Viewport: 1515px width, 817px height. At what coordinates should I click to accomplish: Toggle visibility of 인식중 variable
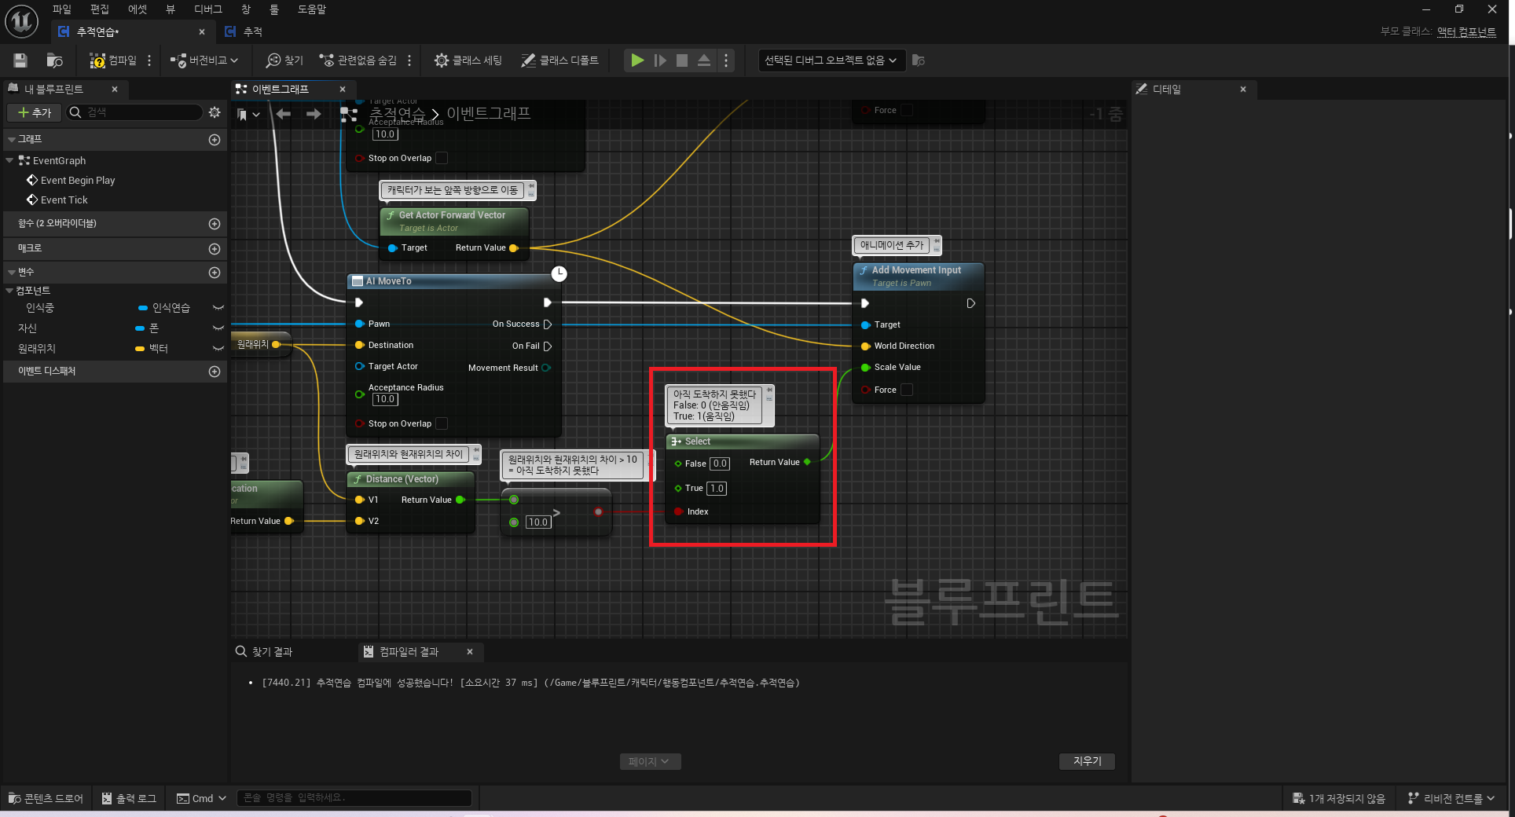[x=218, y=308]
